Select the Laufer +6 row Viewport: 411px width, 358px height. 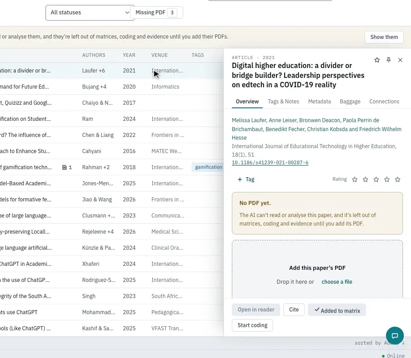112,71
